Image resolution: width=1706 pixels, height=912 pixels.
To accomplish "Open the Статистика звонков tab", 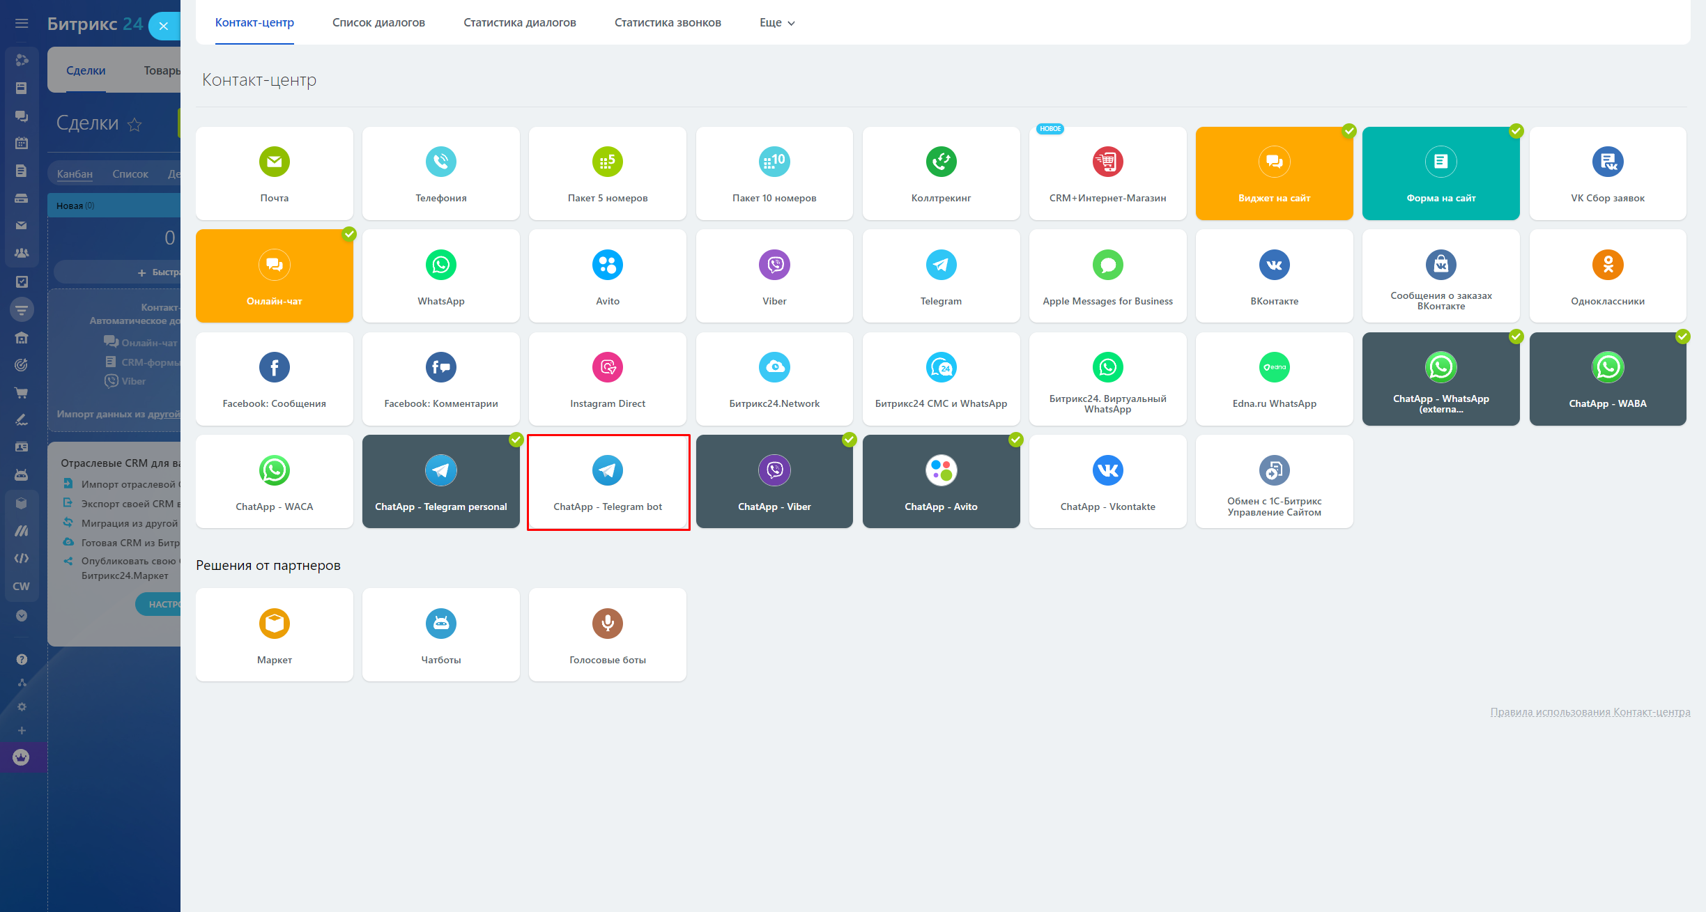I will click(x=667, y=22).
